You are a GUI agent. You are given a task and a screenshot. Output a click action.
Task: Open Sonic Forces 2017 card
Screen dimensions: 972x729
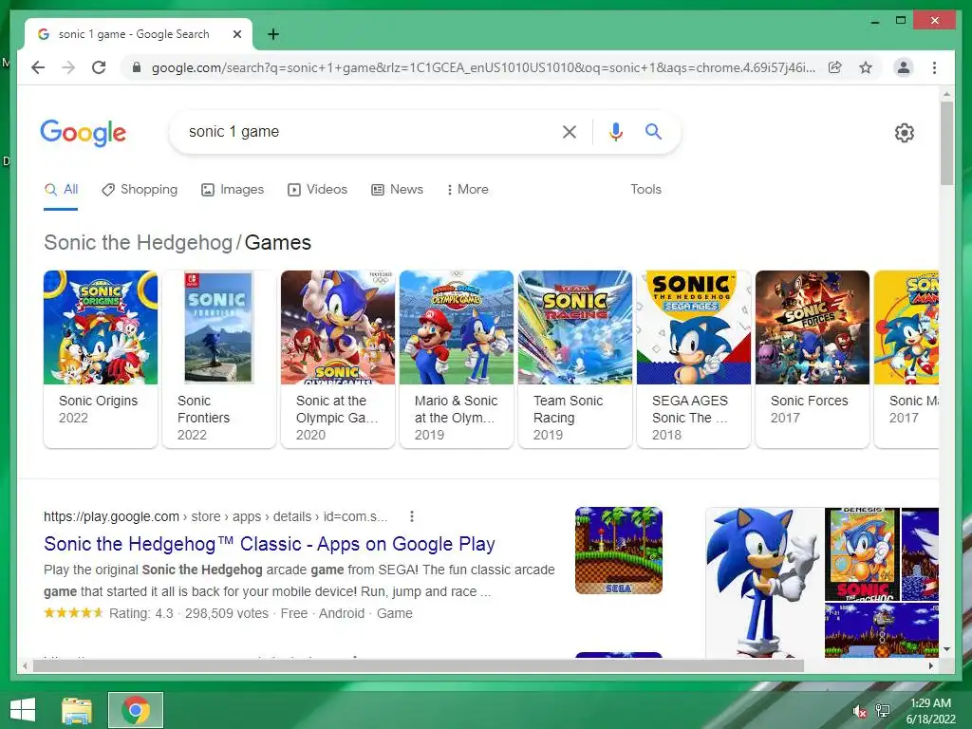[x=813, y=358]
